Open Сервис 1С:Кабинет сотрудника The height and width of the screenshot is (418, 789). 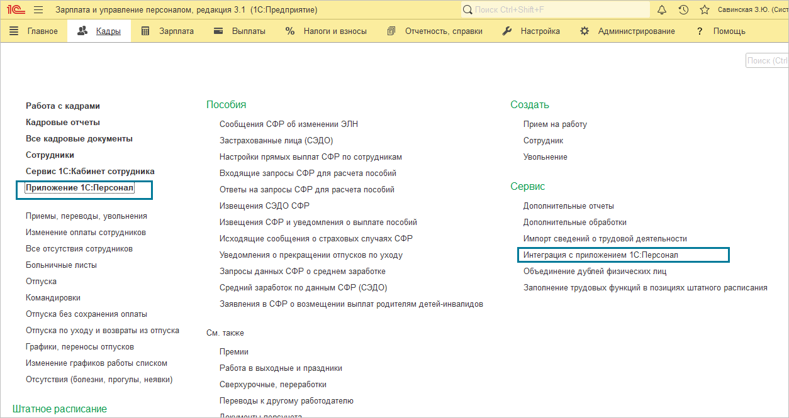click(x=90, y=172)
